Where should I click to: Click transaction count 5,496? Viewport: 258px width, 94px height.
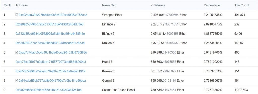238,34
